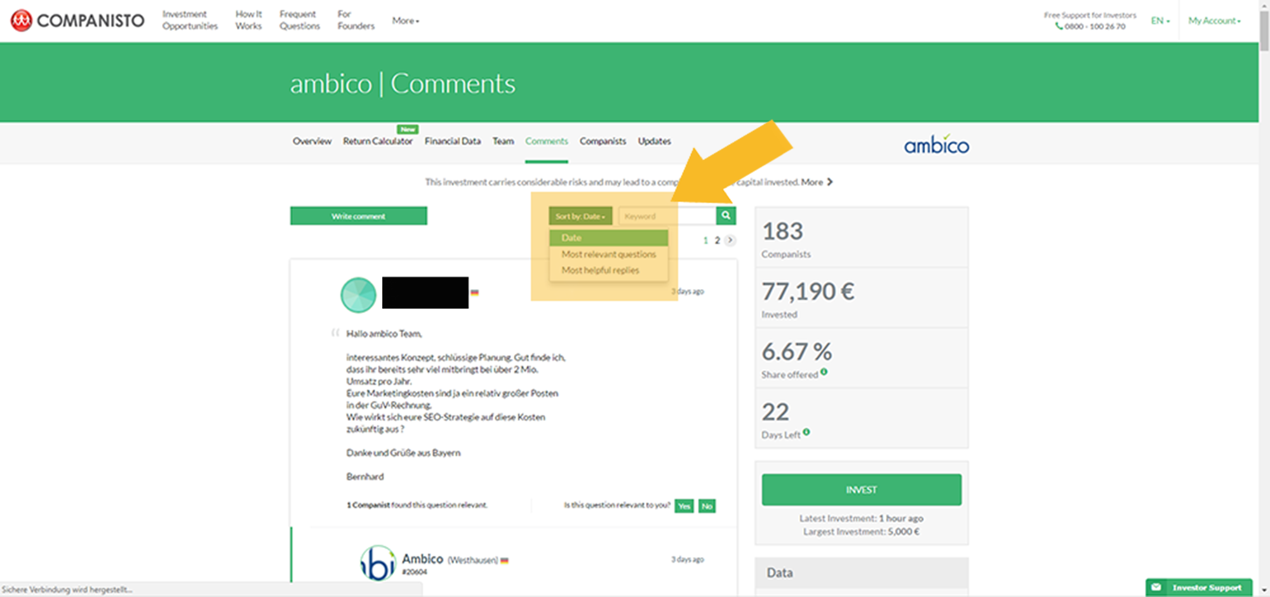Click the 6.67 % share value

click(797, 351)
